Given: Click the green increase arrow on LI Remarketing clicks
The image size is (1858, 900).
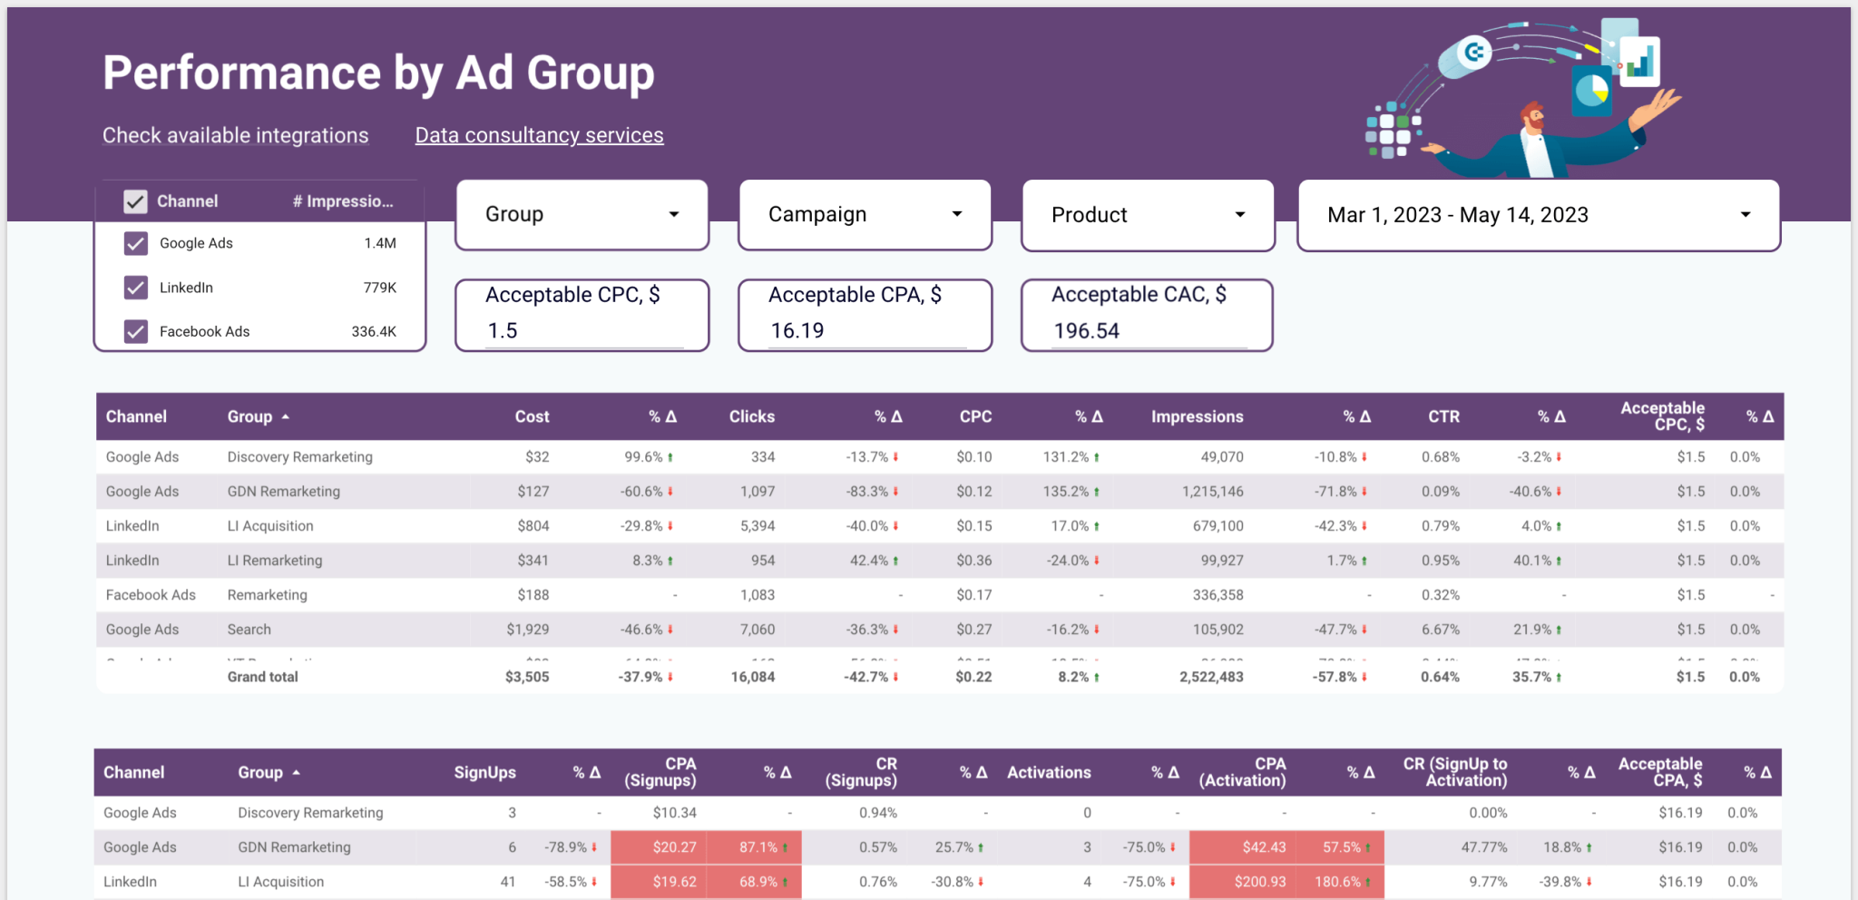Looking at the screenshot, I should [x=895, y=560].
